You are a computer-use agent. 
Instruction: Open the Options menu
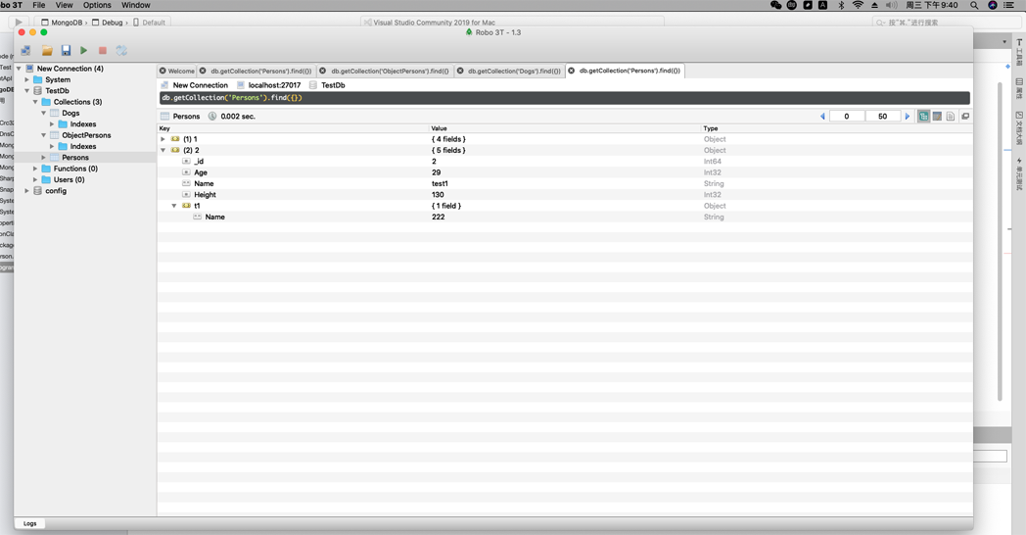pyautogui.click(x=97, y=5)
